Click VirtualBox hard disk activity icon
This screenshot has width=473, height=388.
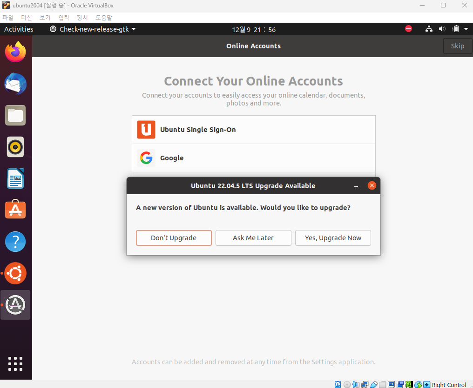point(338,384)
